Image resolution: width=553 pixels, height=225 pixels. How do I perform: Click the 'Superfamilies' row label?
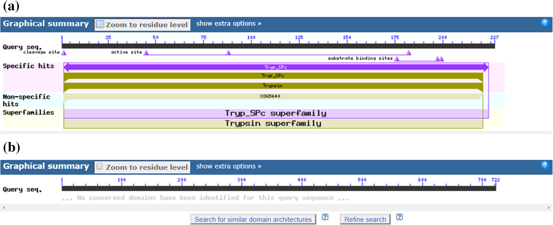(x=28, y=113)
